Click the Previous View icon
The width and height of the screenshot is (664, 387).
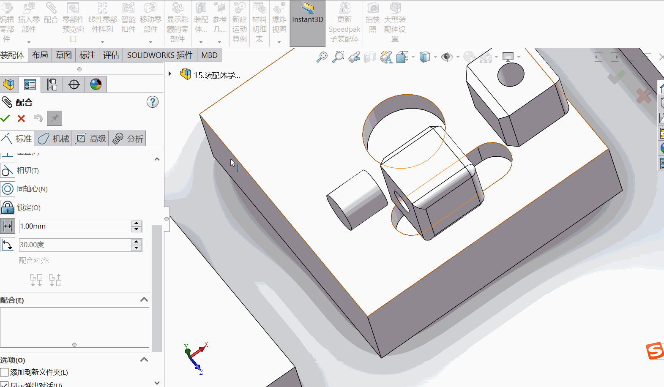(x=354, y=57)
